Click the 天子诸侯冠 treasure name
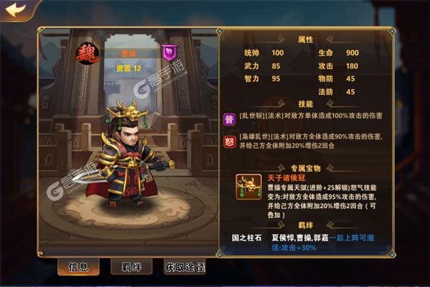Image resolution: width=430 pixels, height=287 pixels. [286, 178]
